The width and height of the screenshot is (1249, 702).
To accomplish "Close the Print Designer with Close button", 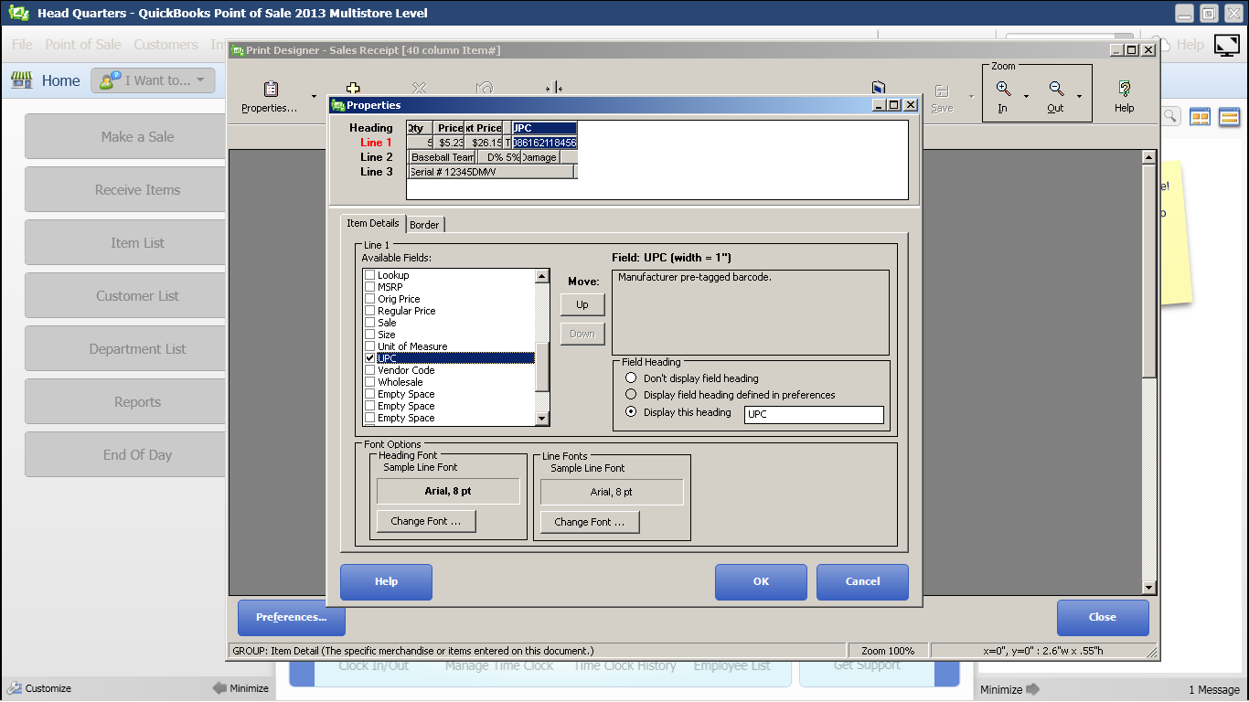I will click(x=1103, y=617).
